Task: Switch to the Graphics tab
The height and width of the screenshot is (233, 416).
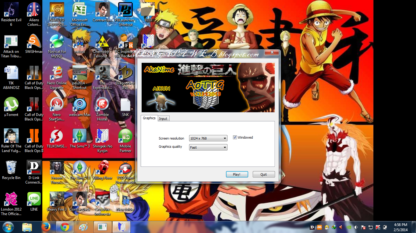Action: pyautogui.click(x=149, y=118)
